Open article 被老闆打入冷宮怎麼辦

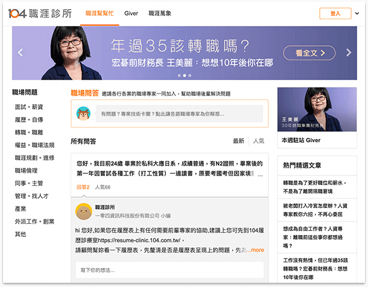point(315,210)
